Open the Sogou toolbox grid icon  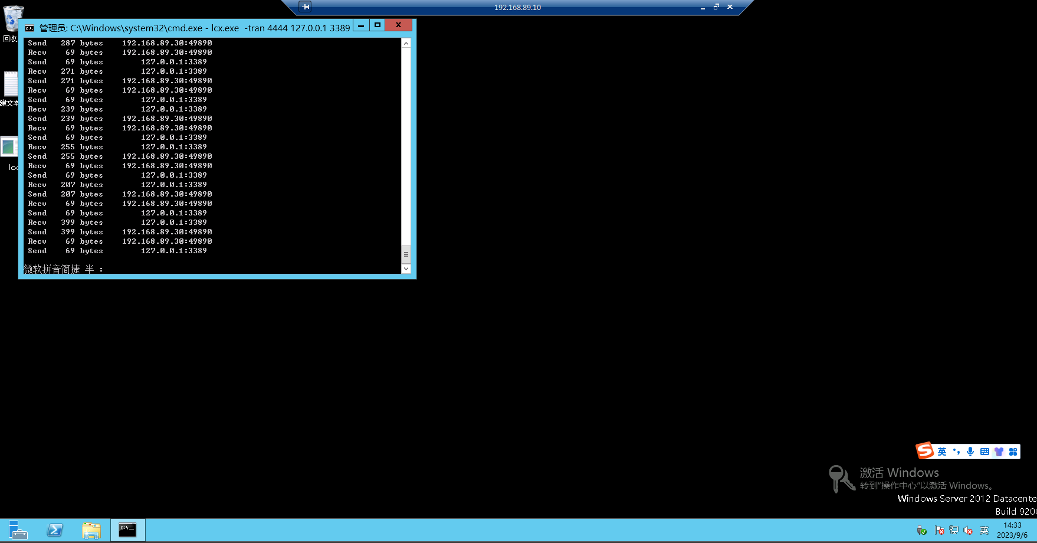[1013, 452]
